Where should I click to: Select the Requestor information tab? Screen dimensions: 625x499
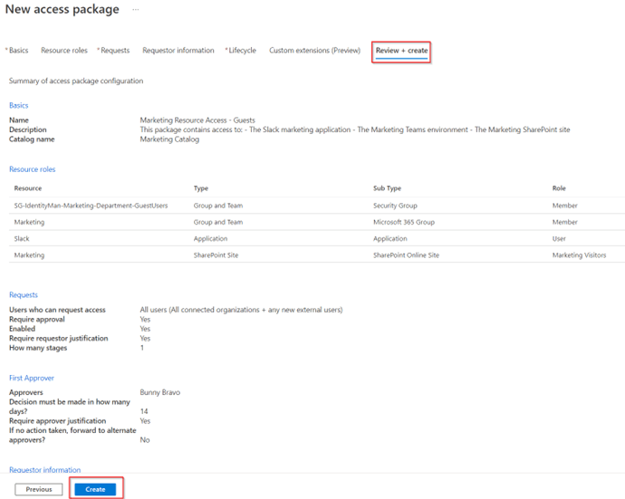point(178,51)
